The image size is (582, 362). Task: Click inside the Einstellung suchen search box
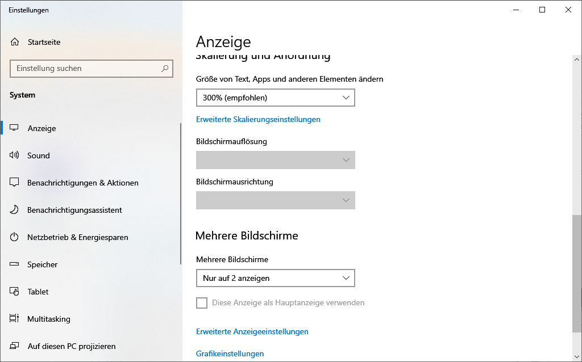point(91,68)
